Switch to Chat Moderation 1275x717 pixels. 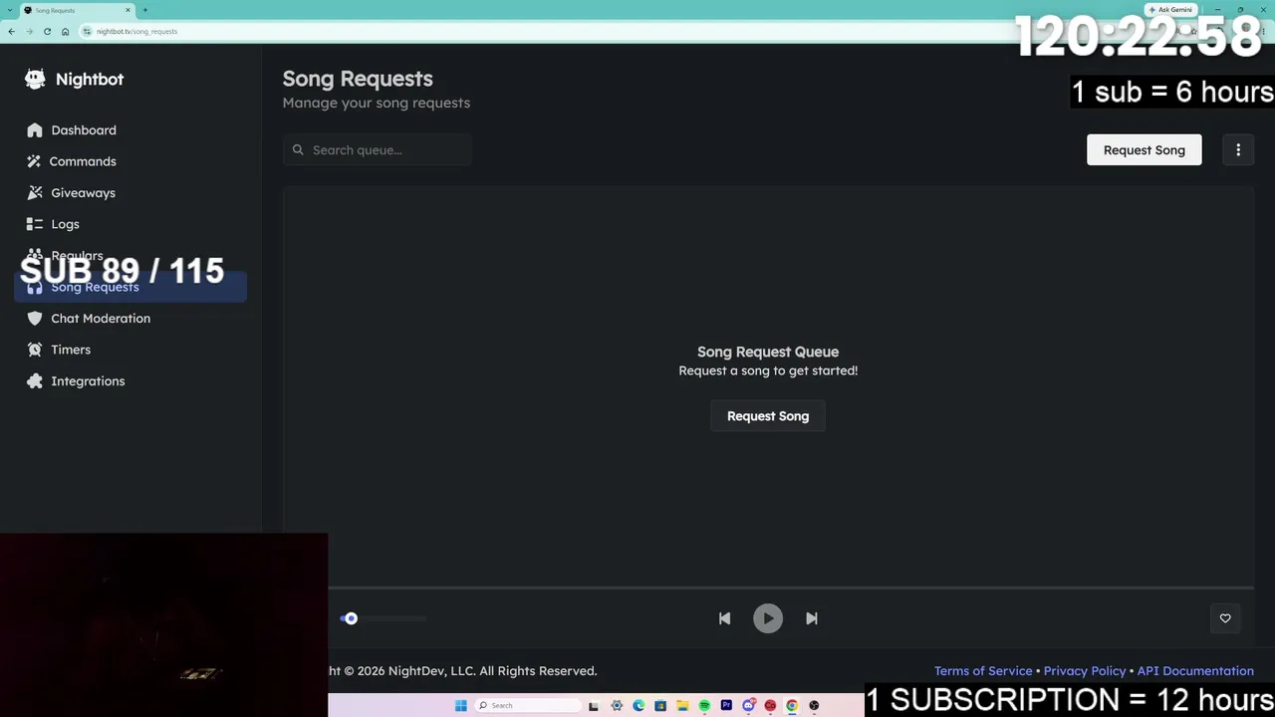(x=101, y=319)
